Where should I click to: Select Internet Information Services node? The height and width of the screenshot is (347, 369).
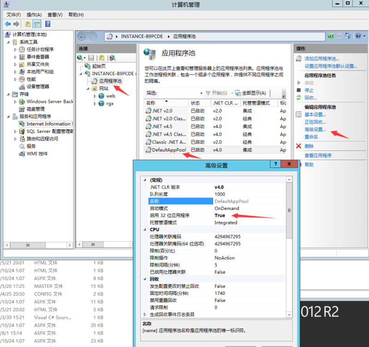point(49,124)
